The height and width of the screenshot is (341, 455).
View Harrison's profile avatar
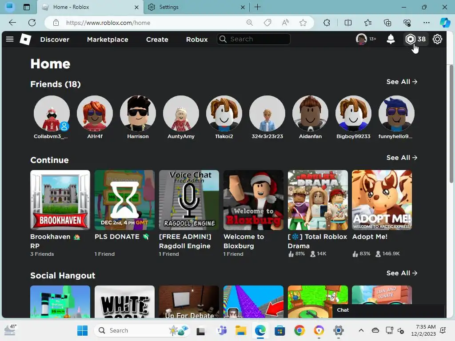click(138, 113)
